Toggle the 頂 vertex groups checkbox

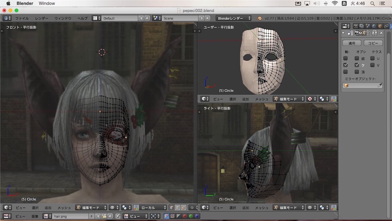click(x=357, y=72)
